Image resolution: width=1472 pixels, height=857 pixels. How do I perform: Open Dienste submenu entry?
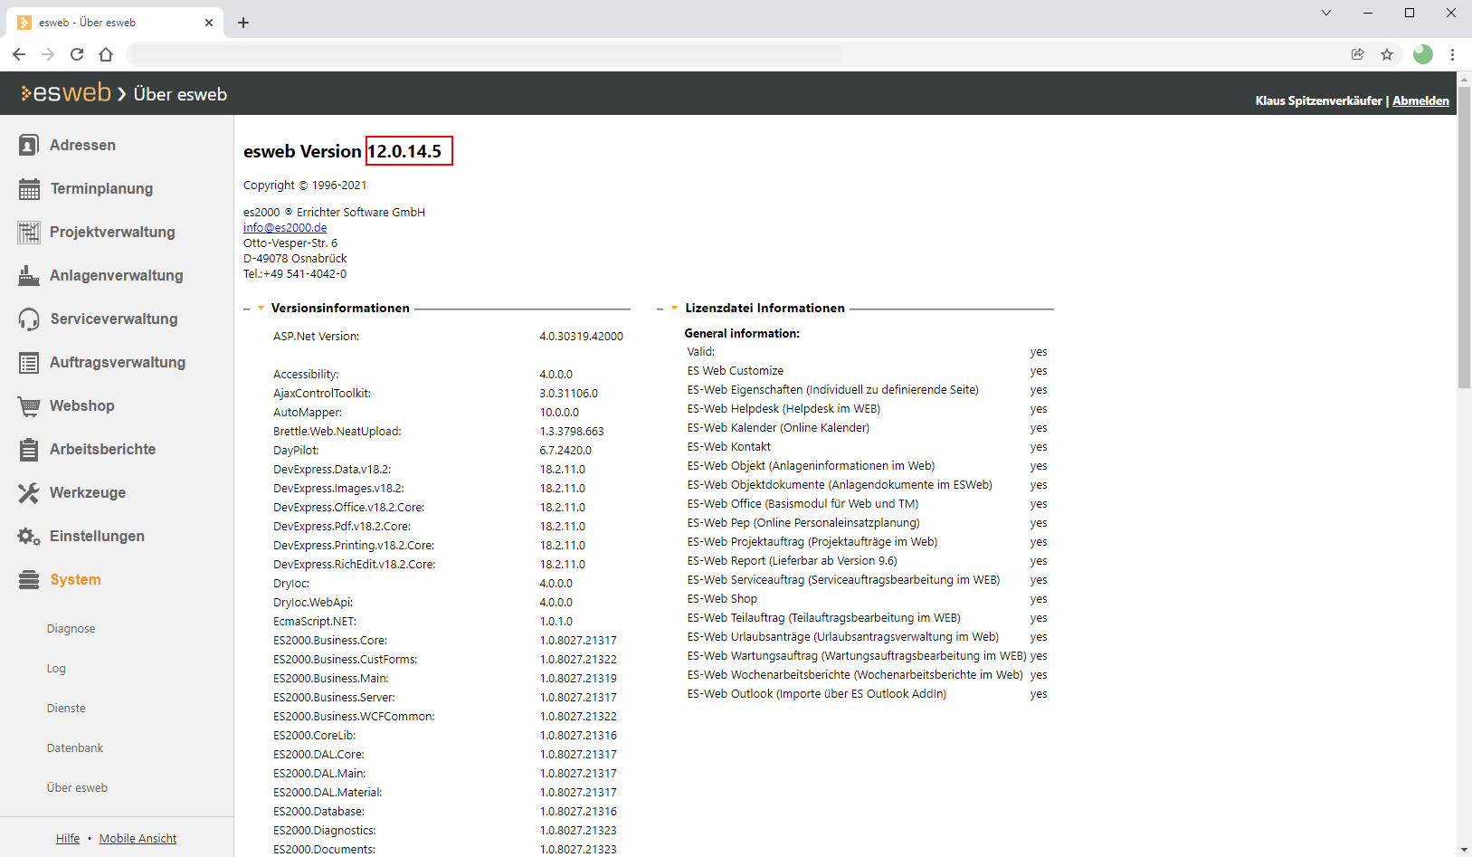pyautogui.click(x=66, y=709)
